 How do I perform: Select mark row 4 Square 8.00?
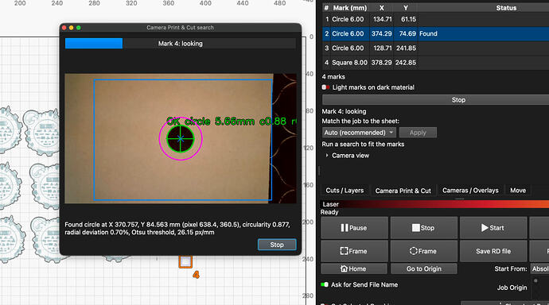pos(435,63)
